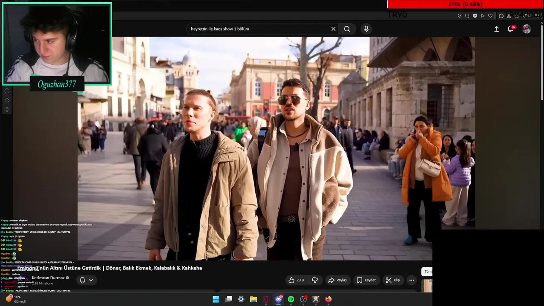Expand subscription notification bell dropdown
This screenshot has height=306, width=544.
pos(86,280)
